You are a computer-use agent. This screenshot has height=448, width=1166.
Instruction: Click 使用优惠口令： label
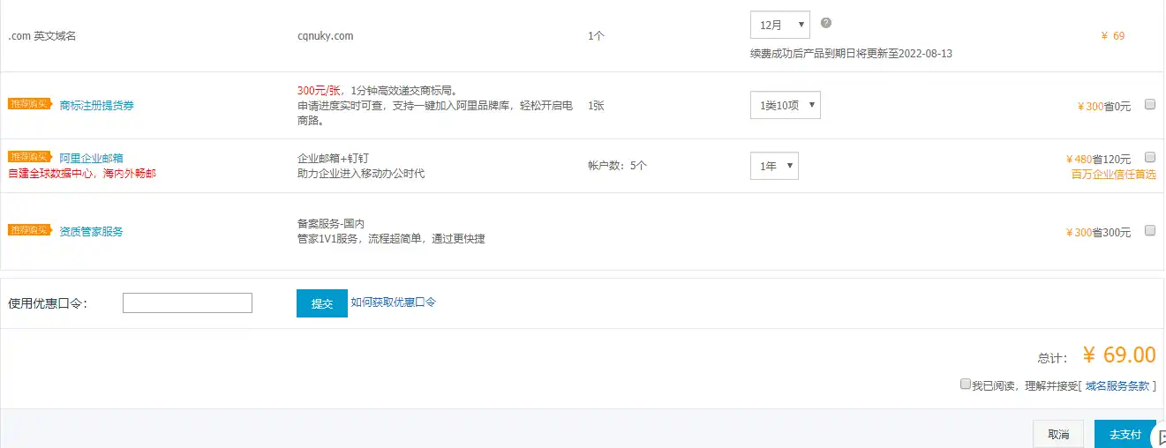tap(48, 303)
